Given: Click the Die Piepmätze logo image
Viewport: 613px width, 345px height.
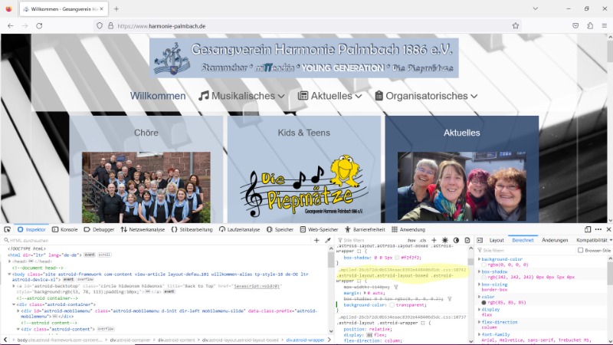Looking at the screenshot, I should (303, 186).
